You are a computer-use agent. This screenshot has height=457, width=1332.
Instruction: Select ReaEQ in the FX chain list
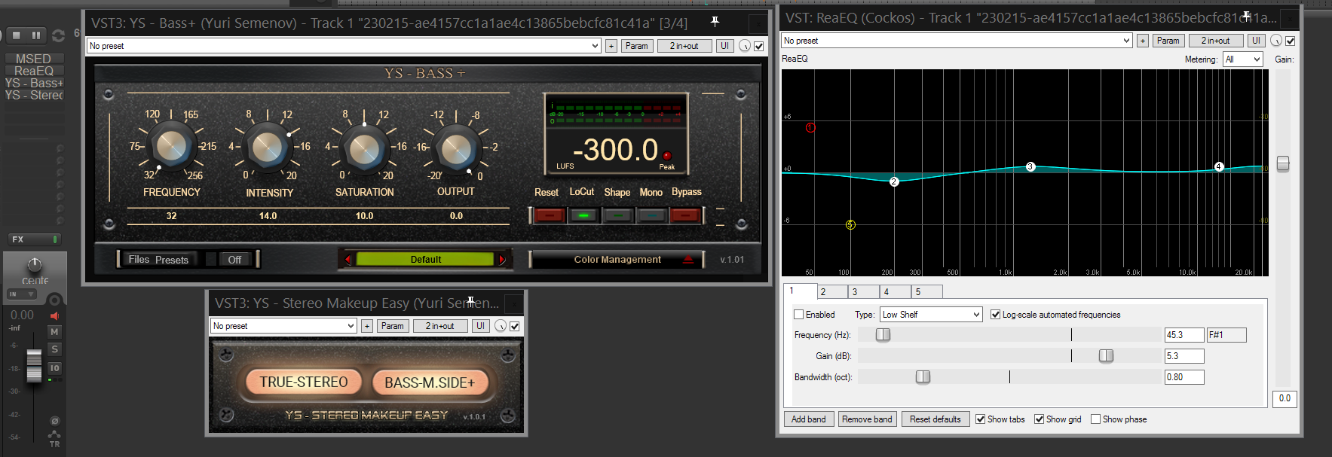(x=33, y=71)
